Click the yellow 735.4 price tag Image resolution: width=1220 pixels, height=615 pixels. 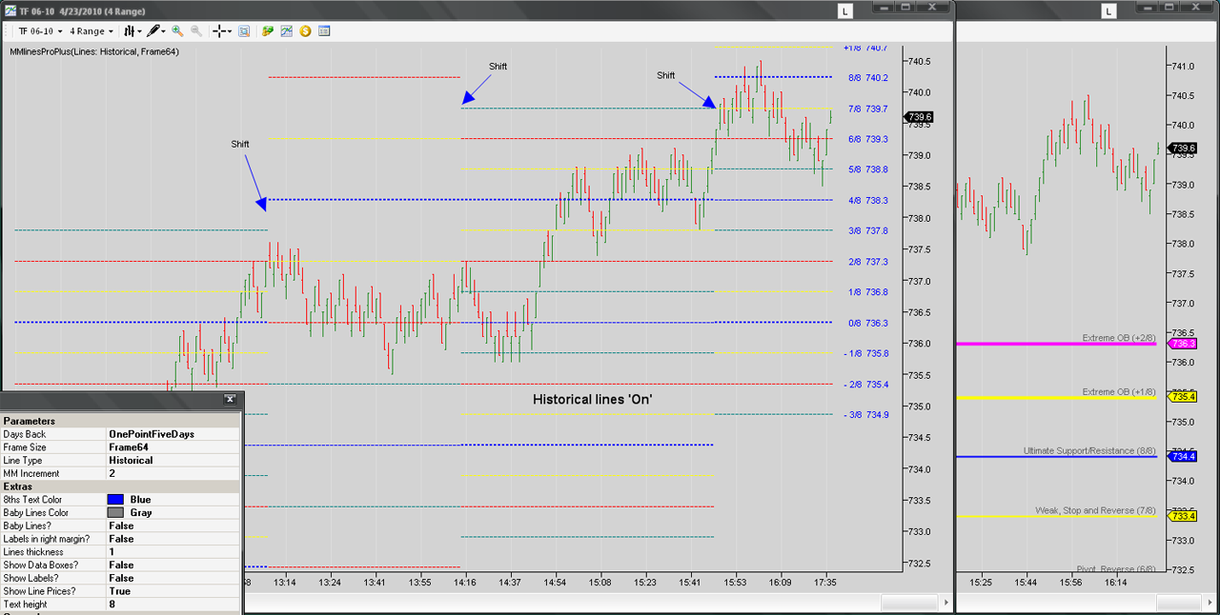1183,397
